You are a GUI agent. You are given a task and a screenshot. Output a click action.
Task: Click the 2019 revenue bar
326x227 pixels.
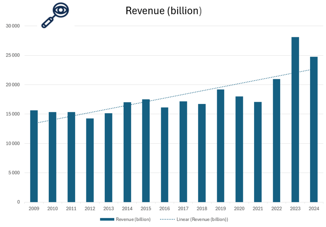tap(220, 146)
